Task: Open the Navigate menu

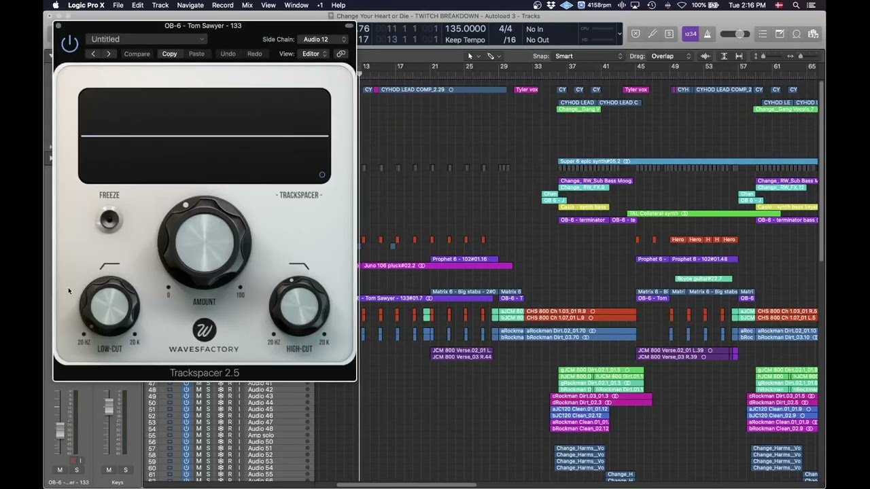Action: 190,5
